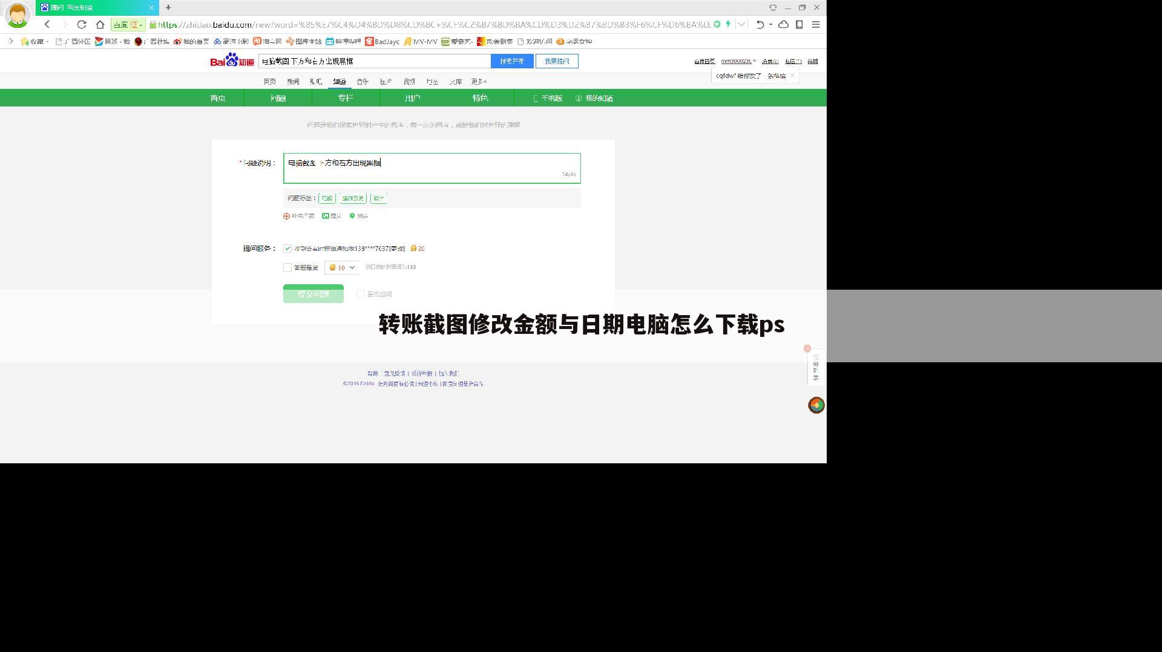Screen dimensions: 1162x652
Task: Click the mobile device icon in toolbar
Action: coord(799,25)
